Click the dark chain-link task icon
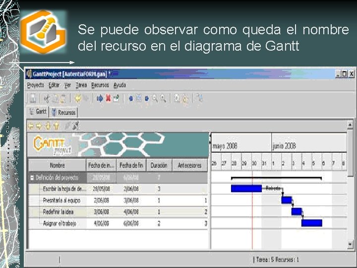 click(x=76, y=126)
